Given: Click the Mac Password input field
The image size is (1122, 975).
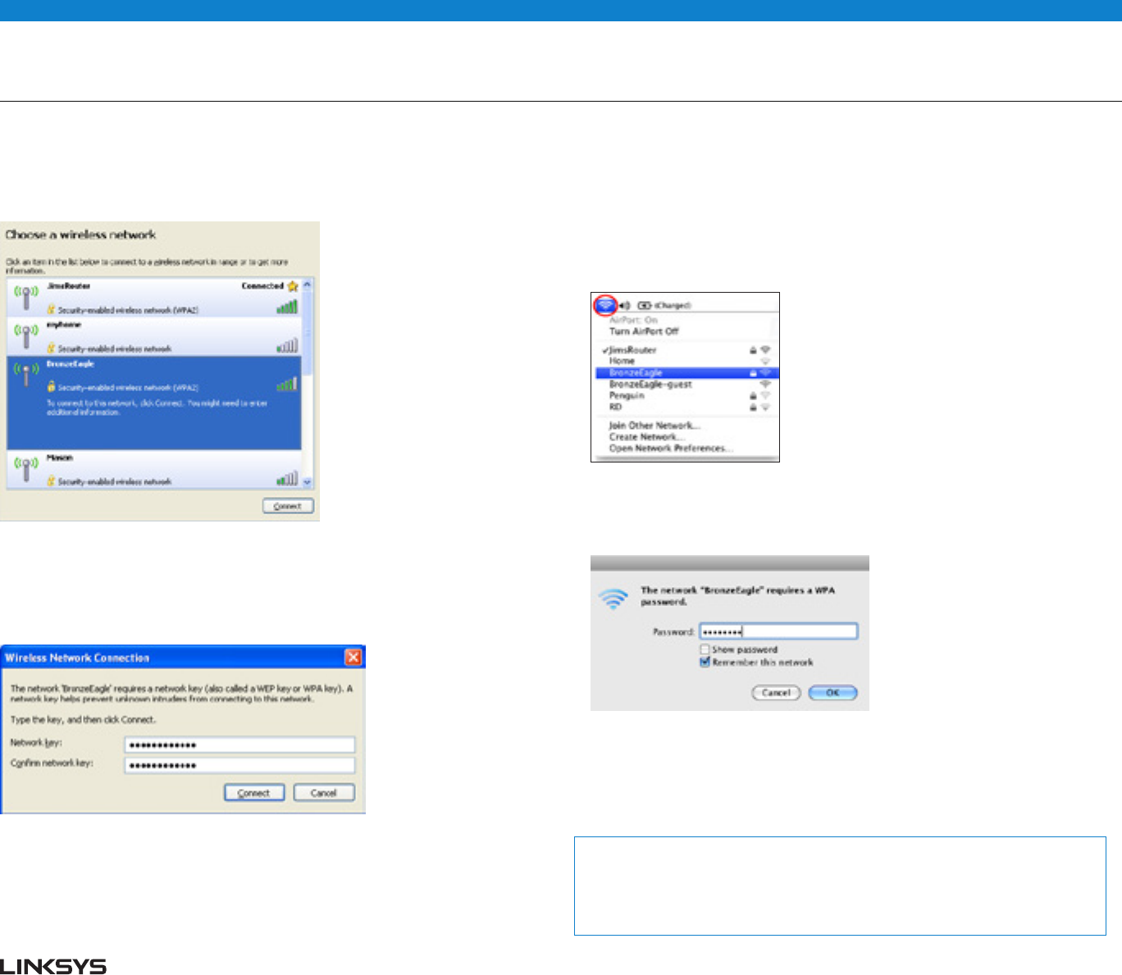Looking at the screenshot, I should point(778,631).
